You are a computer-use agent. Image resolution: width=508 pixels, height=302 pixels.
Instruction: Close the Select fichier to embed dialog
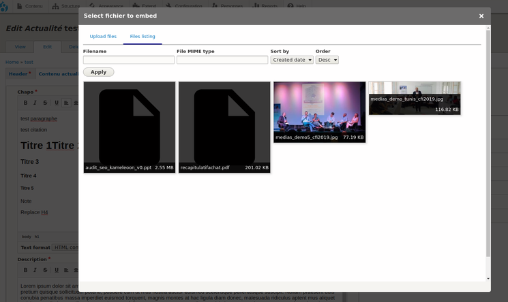click(481, 16)
